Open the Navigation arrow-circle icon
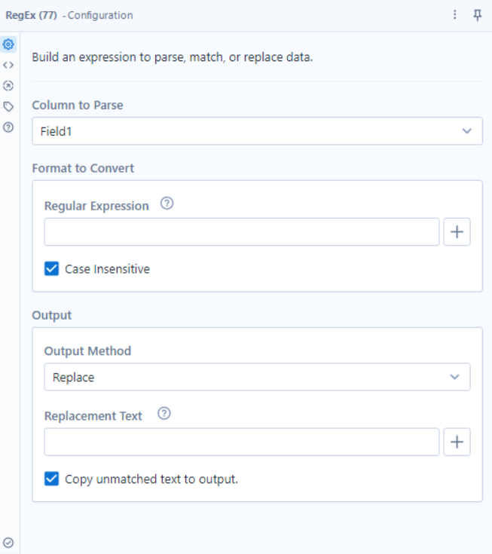492x554 pixels. point(10,86)
